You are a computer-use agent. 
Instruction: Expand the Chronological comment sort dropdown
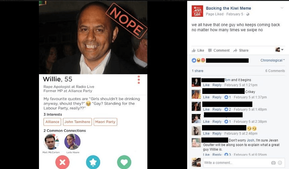coord(273,60)
